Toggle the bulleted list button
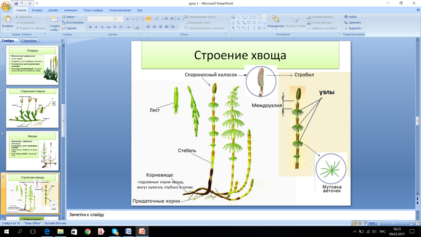 [148, 19]
